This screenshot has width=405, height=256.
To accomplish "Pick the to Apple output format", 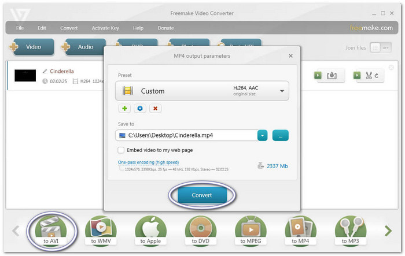I will pos(150,230).
